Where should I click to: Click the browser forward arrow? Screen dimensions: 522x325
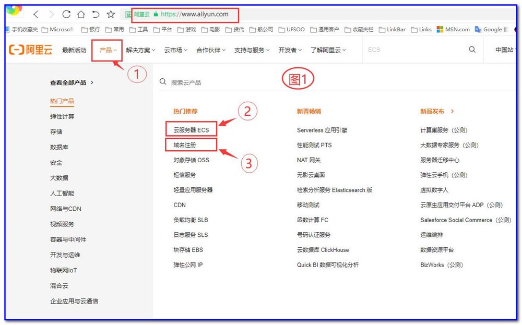pos(51,15)
